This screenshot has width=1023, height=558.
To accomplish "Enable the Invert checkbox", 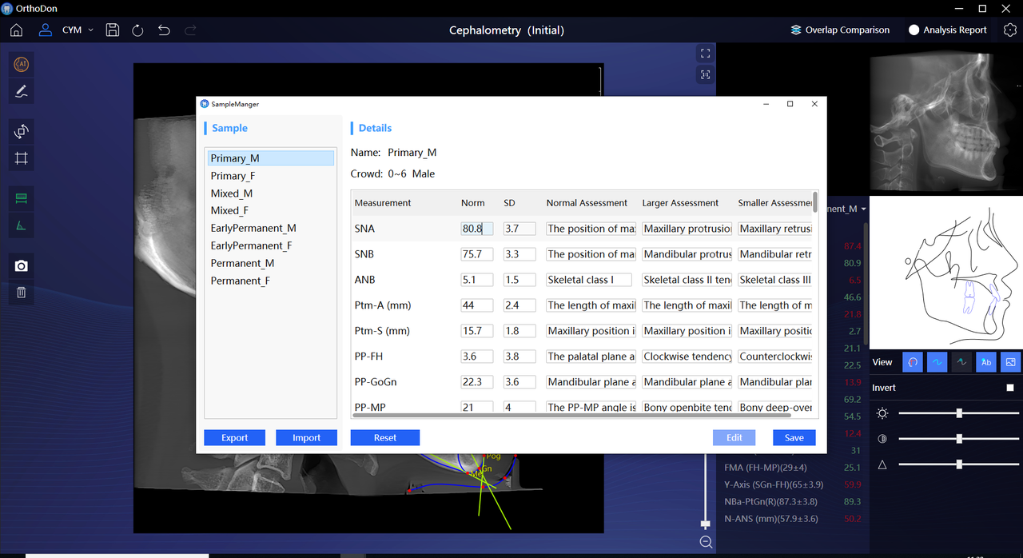I will [1010, 388].
